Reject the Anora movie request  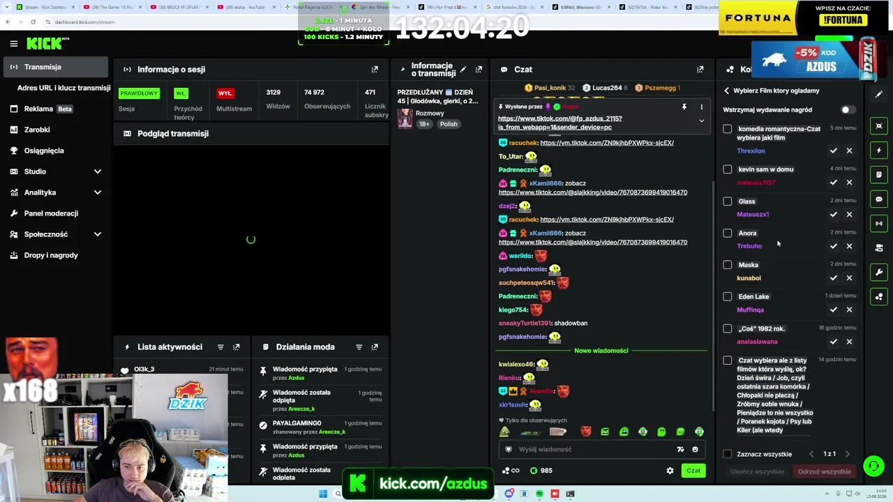click(849, 246)
